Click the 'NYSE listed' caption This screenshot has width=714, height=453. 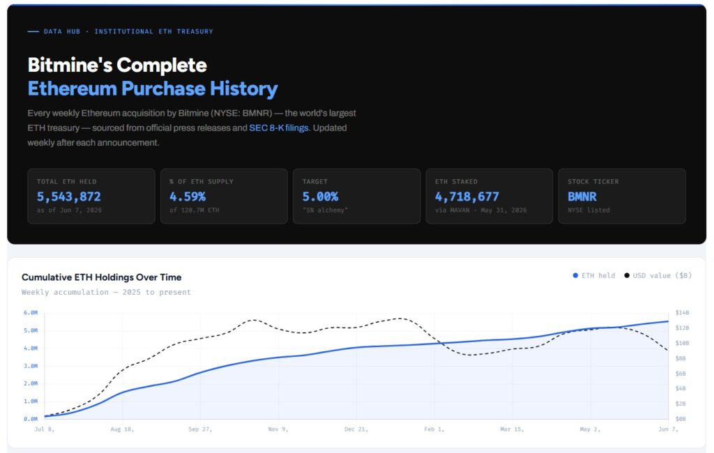[x=588, y=210]
